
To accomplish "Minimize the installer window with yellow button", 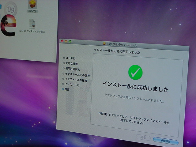I will click(x=66, y=41).
